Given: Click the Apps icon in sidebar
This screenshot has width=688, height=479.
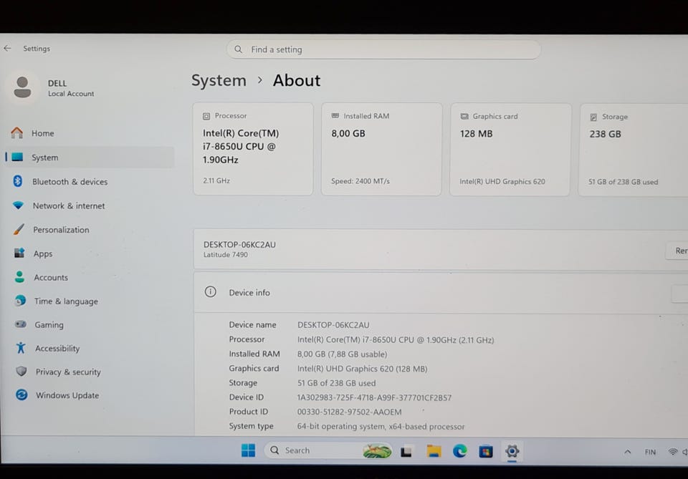Looking at the screenshot, I should coord(19,253).
